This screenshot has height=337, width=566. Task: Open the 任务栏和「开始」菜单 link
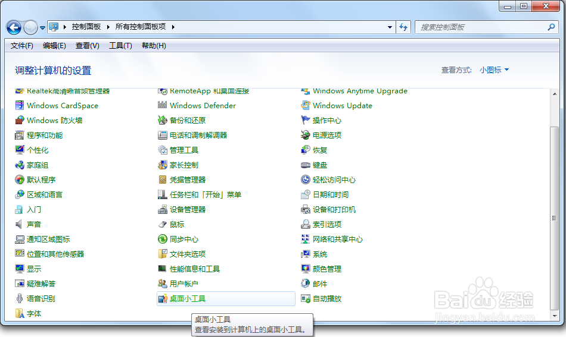(206, 195)
